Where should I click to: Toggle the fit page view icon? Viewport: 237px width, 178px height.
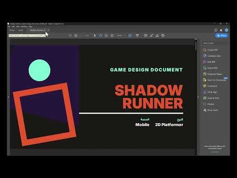pos(130,36)
